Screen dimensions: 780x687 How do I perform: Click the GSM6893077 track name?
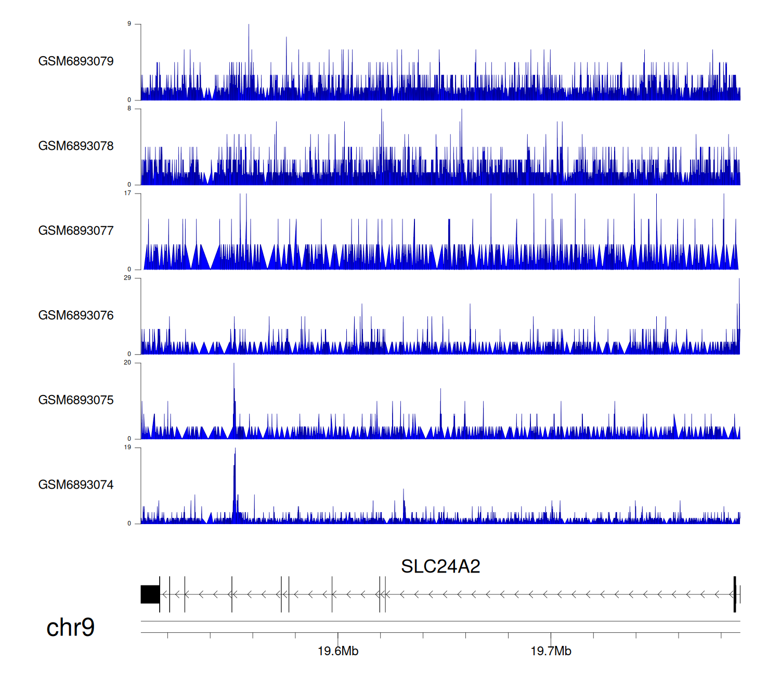tap(76, 231)
